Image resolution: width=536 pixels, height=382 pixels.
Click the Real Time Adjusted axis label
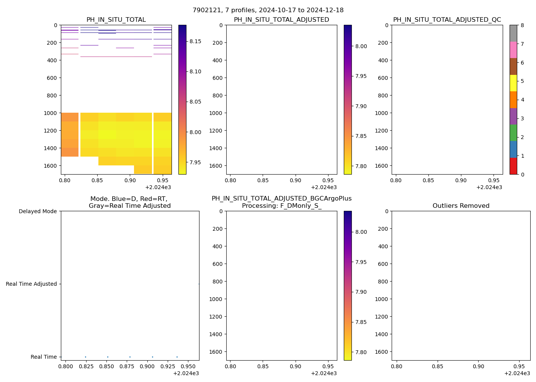click(31, 284)
